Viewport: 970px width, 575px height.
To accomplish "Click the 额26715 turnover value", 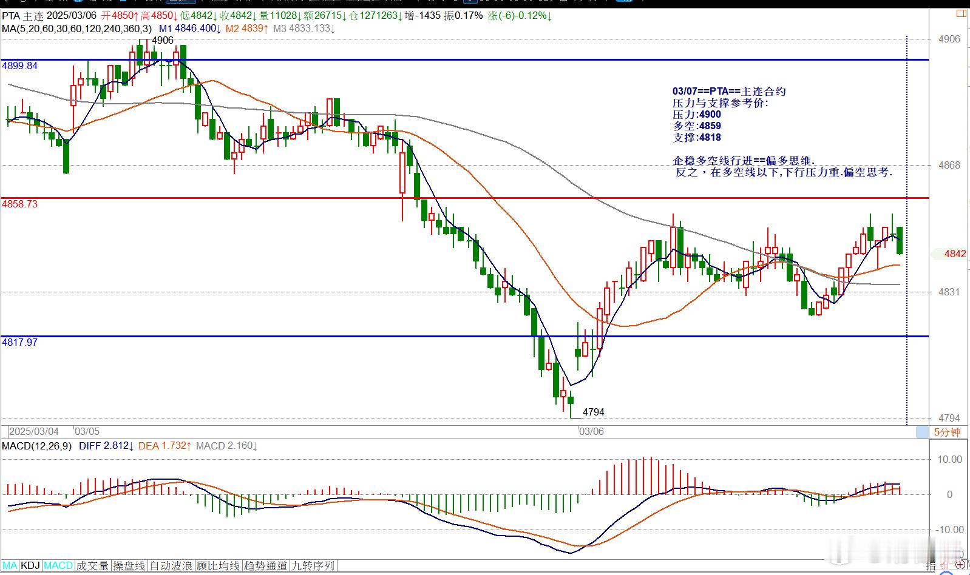I will tap(325, 16).
